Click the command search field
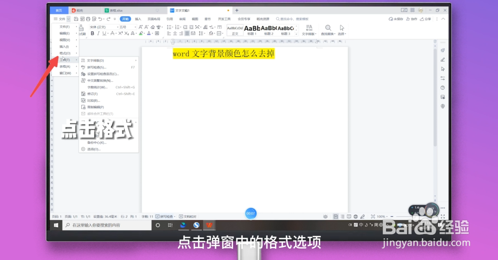Viewport: 498px width, 260px height. tap(293, 19)
